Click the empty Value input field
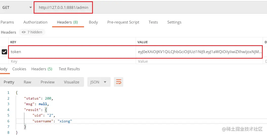The image size is (267, 136). click(199, 61)
